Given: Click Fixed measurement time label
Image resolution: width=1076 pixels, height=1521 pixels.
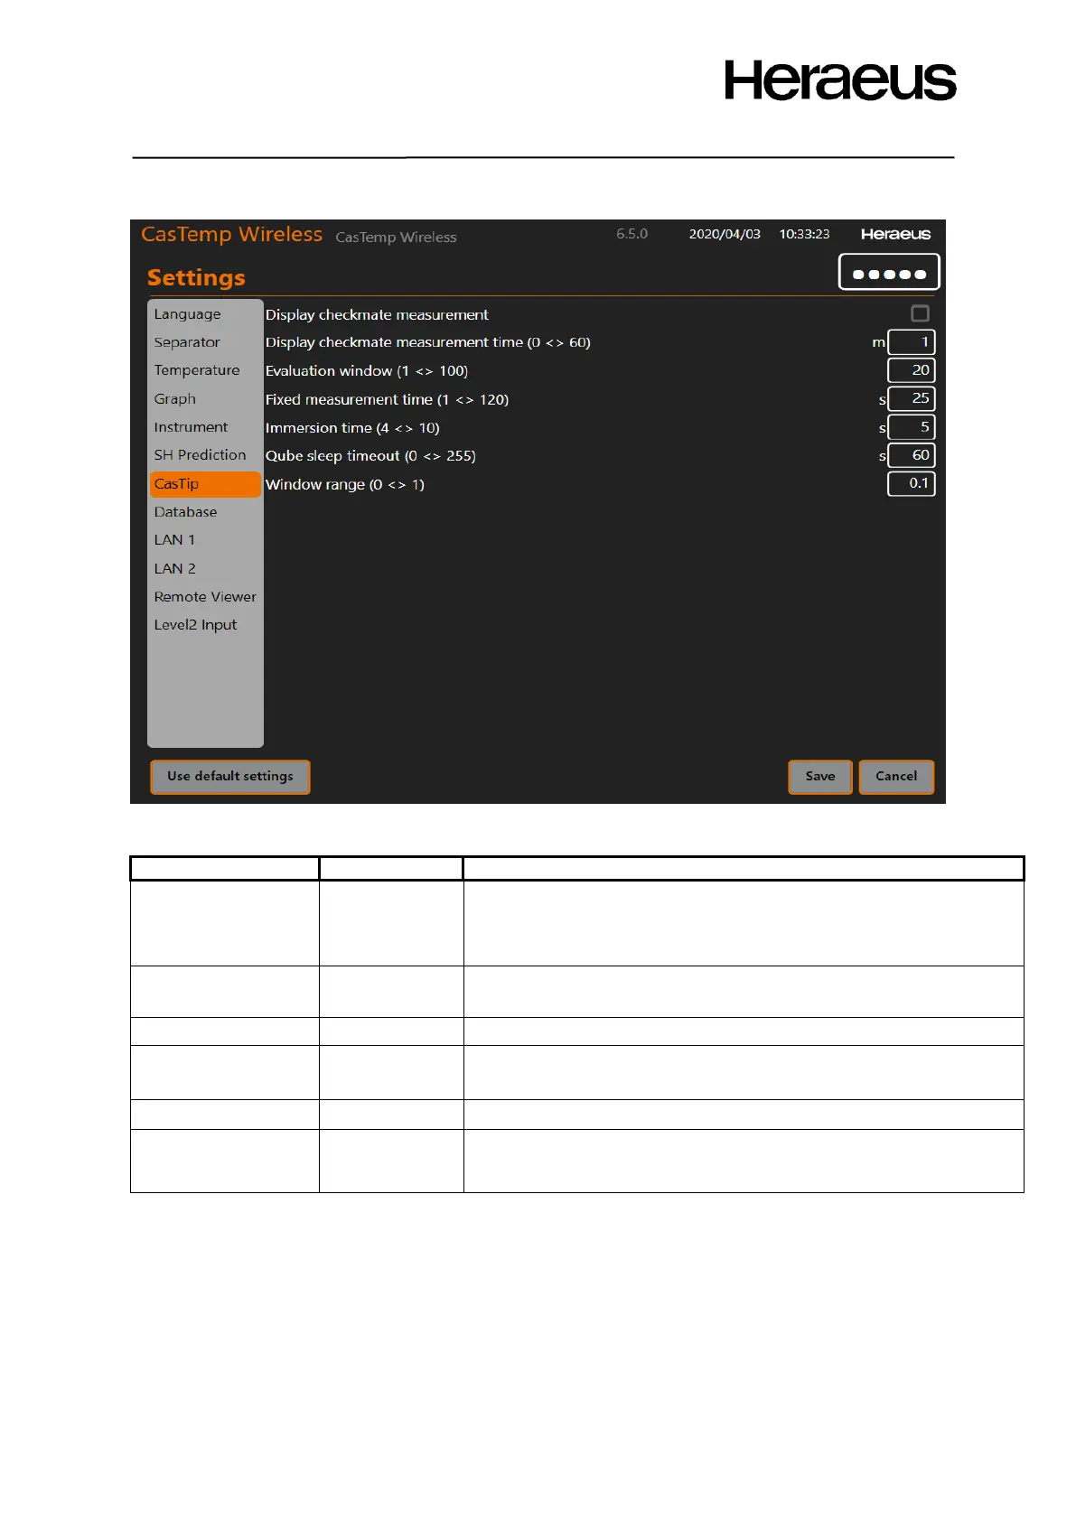Looking at the screenshot, I should click(387, 399).
